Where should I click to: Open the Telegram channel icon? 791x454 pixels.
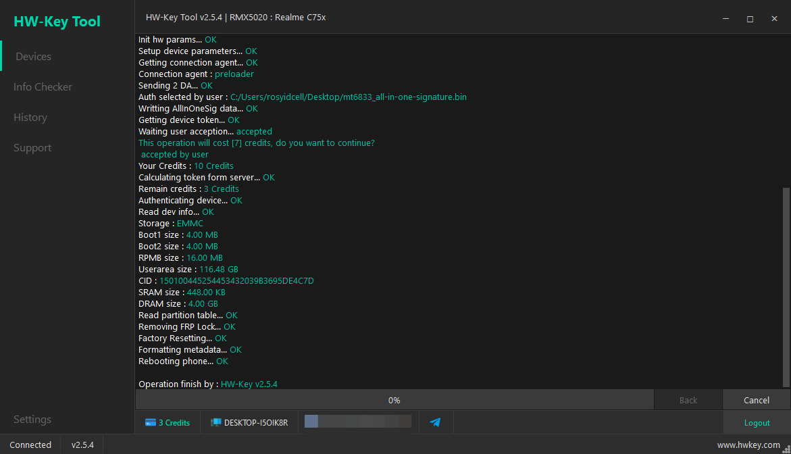pos(435,422)
